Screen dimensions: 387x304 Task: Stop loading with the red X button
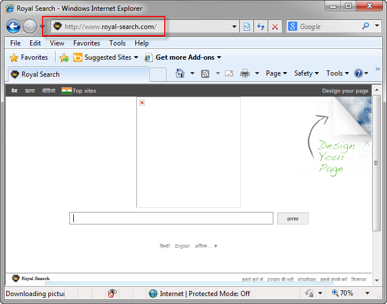point(275,26)
